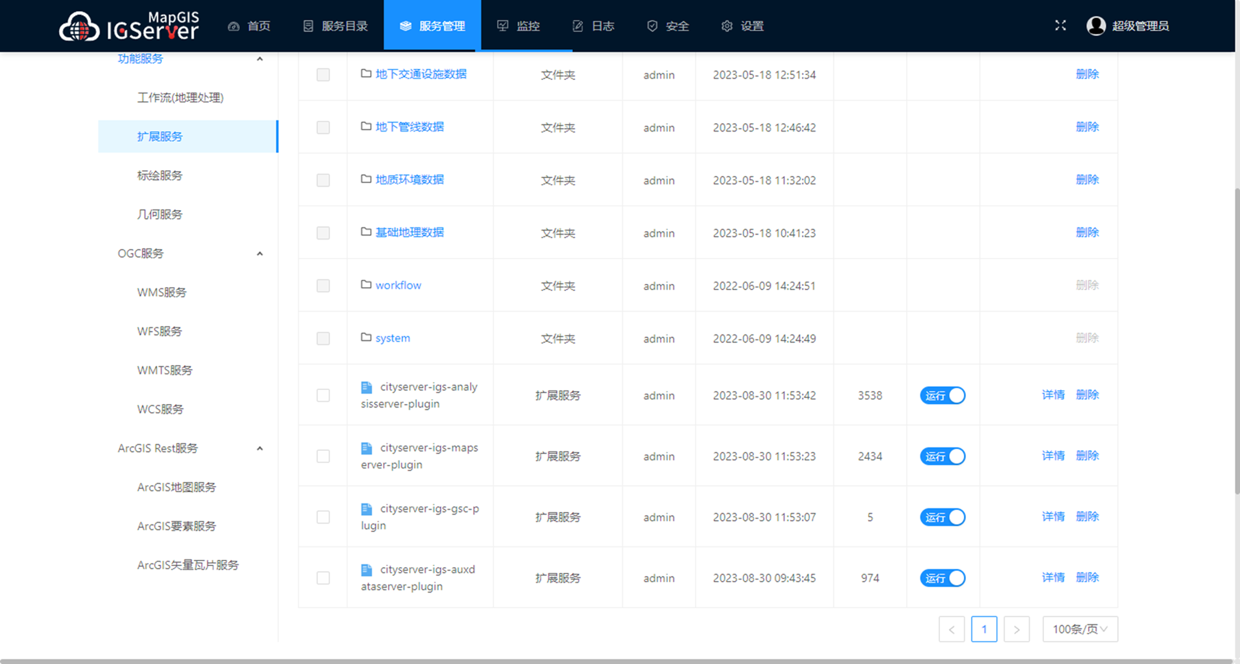Click file icon of cityserver-igs-mapserver-plugin
The image size is (1240, 664).
[x=367, y=448]
